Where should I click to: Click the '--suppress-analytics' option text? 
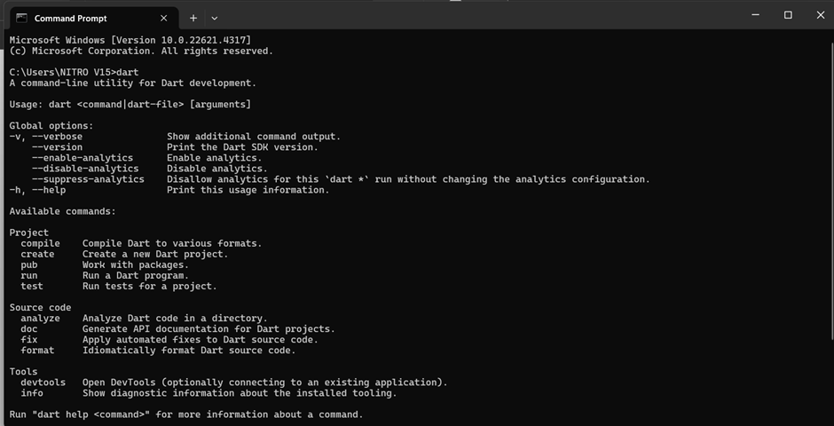87,179
